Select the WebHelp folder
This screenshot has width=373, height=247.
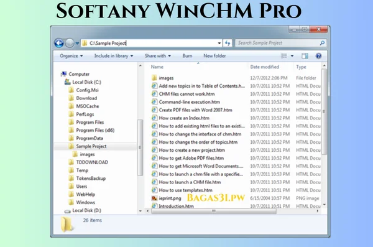click(x=82, y=194)
